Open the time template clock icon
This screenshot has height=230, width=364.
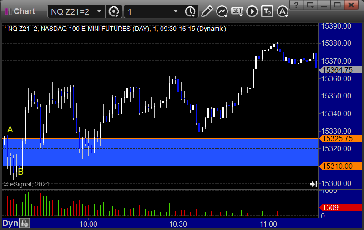click(190, 11)
